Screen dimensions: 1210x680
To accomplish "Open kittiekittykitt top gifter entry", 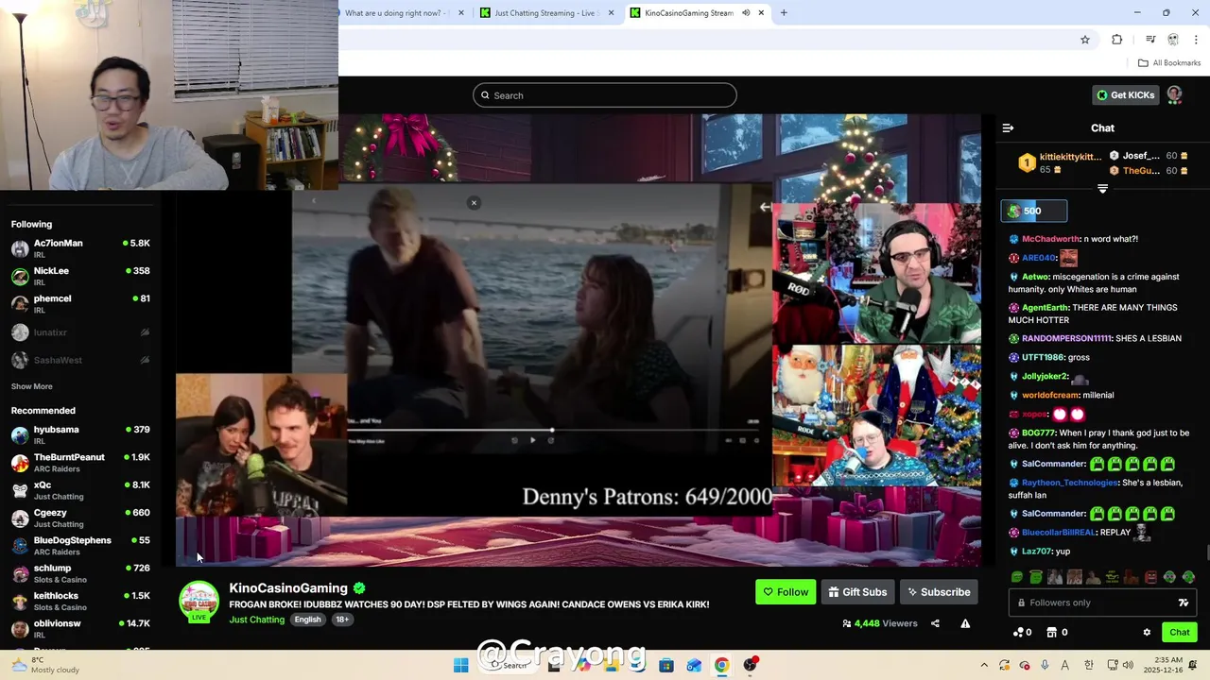I will pos(1060,162).
